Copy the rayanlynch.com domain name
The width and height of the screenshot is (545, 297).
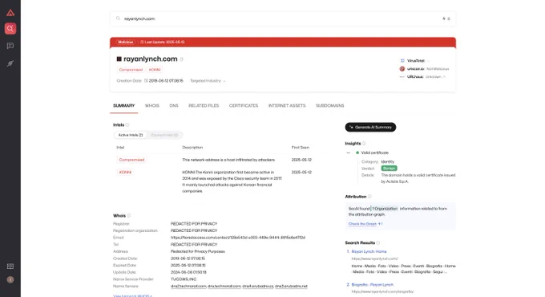(x=182, y=59)
